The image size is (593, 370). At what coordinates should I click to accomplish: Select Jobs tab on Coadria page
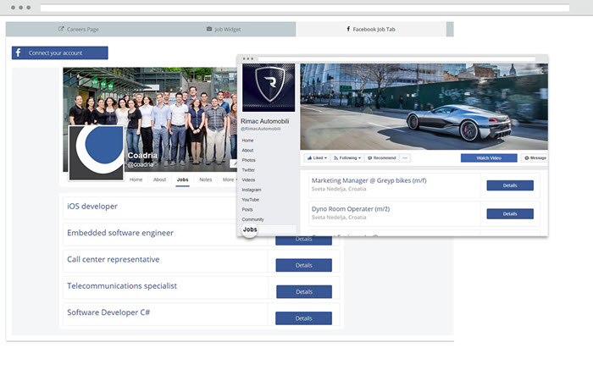tap(182, 179)
